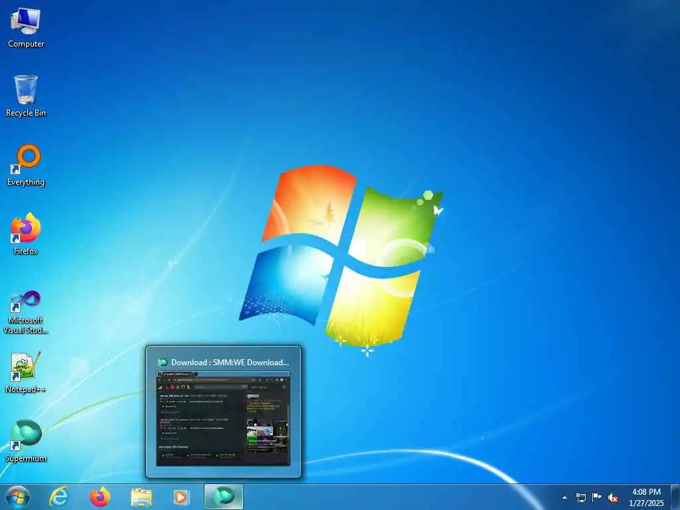Select the Recycle Bin icon

(x=26, y=96)
